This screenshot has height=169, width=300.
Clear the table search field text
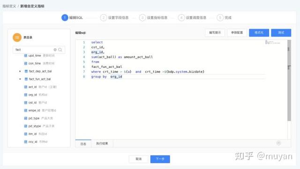tap(55, 50)
